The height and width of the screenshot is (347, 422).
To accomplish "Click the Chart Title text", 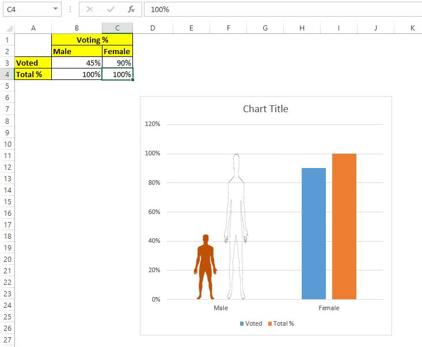I will click(265, 109).
